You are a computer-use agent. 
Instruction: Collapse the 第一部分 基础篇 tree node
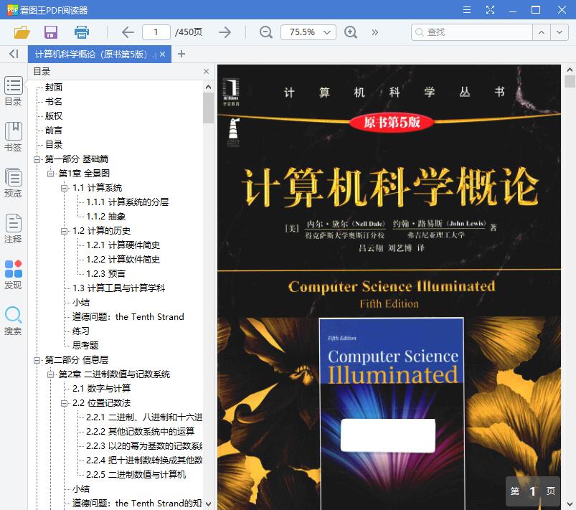37,159
